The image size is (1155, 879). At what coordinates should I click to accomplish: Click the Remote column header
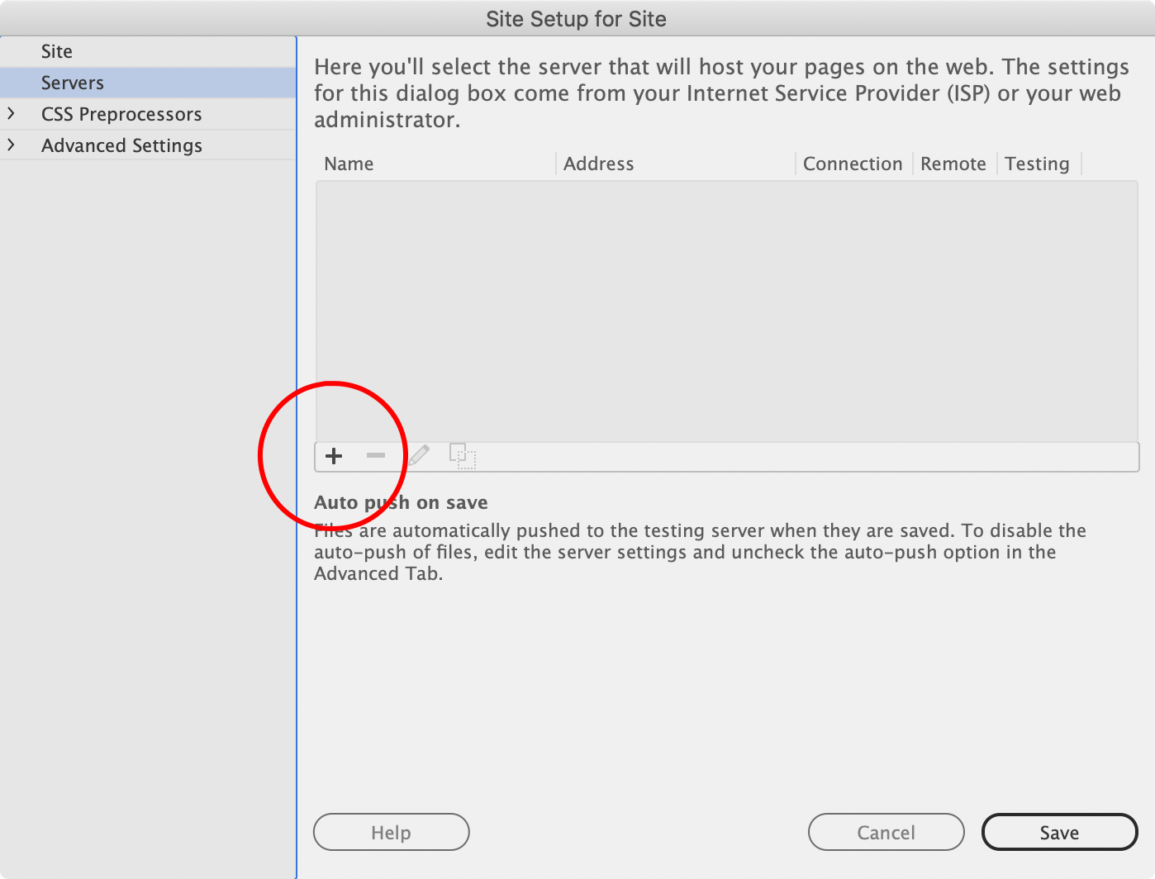pos(953,163)
